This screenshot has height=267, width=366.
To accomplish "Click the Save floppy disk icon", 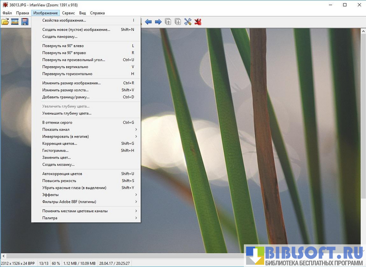I will (24, 22).
